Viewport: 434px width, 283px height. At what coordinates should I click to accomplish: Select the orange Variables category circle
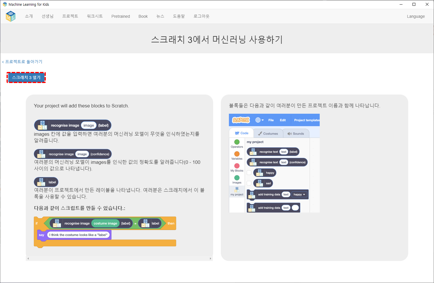point(237,154)
